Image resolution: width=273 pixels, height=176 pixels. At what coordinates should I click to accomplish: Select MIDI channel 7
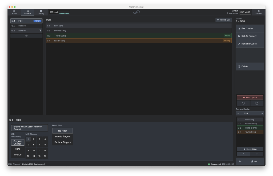point(39,145)
